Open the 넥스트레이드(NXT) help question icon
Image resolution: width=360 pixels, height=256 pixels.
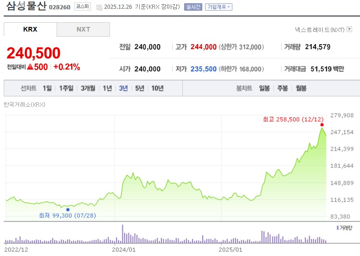(x=349, y=29)
